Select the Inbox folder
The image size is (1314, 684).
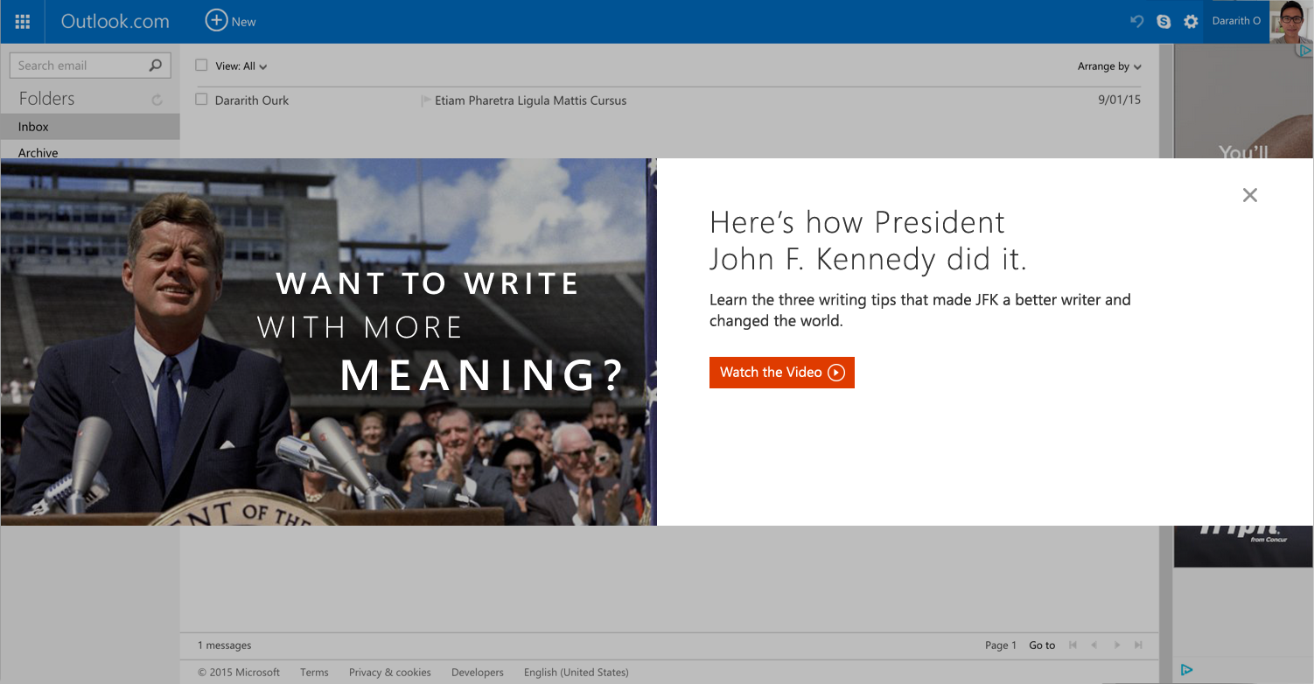pyautogui.click(x=34, y=127)
